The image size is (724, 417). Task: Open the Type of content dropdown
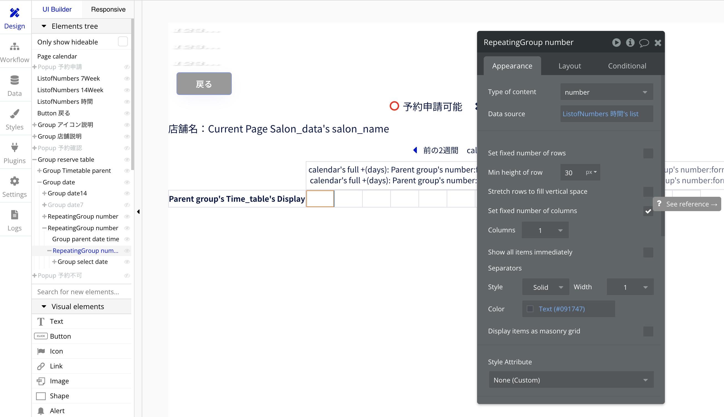coord(607,92)
